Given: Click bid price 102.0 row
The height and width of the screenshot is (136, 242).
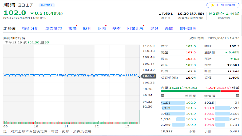Looking at the screenshot, I should point(178,103).
